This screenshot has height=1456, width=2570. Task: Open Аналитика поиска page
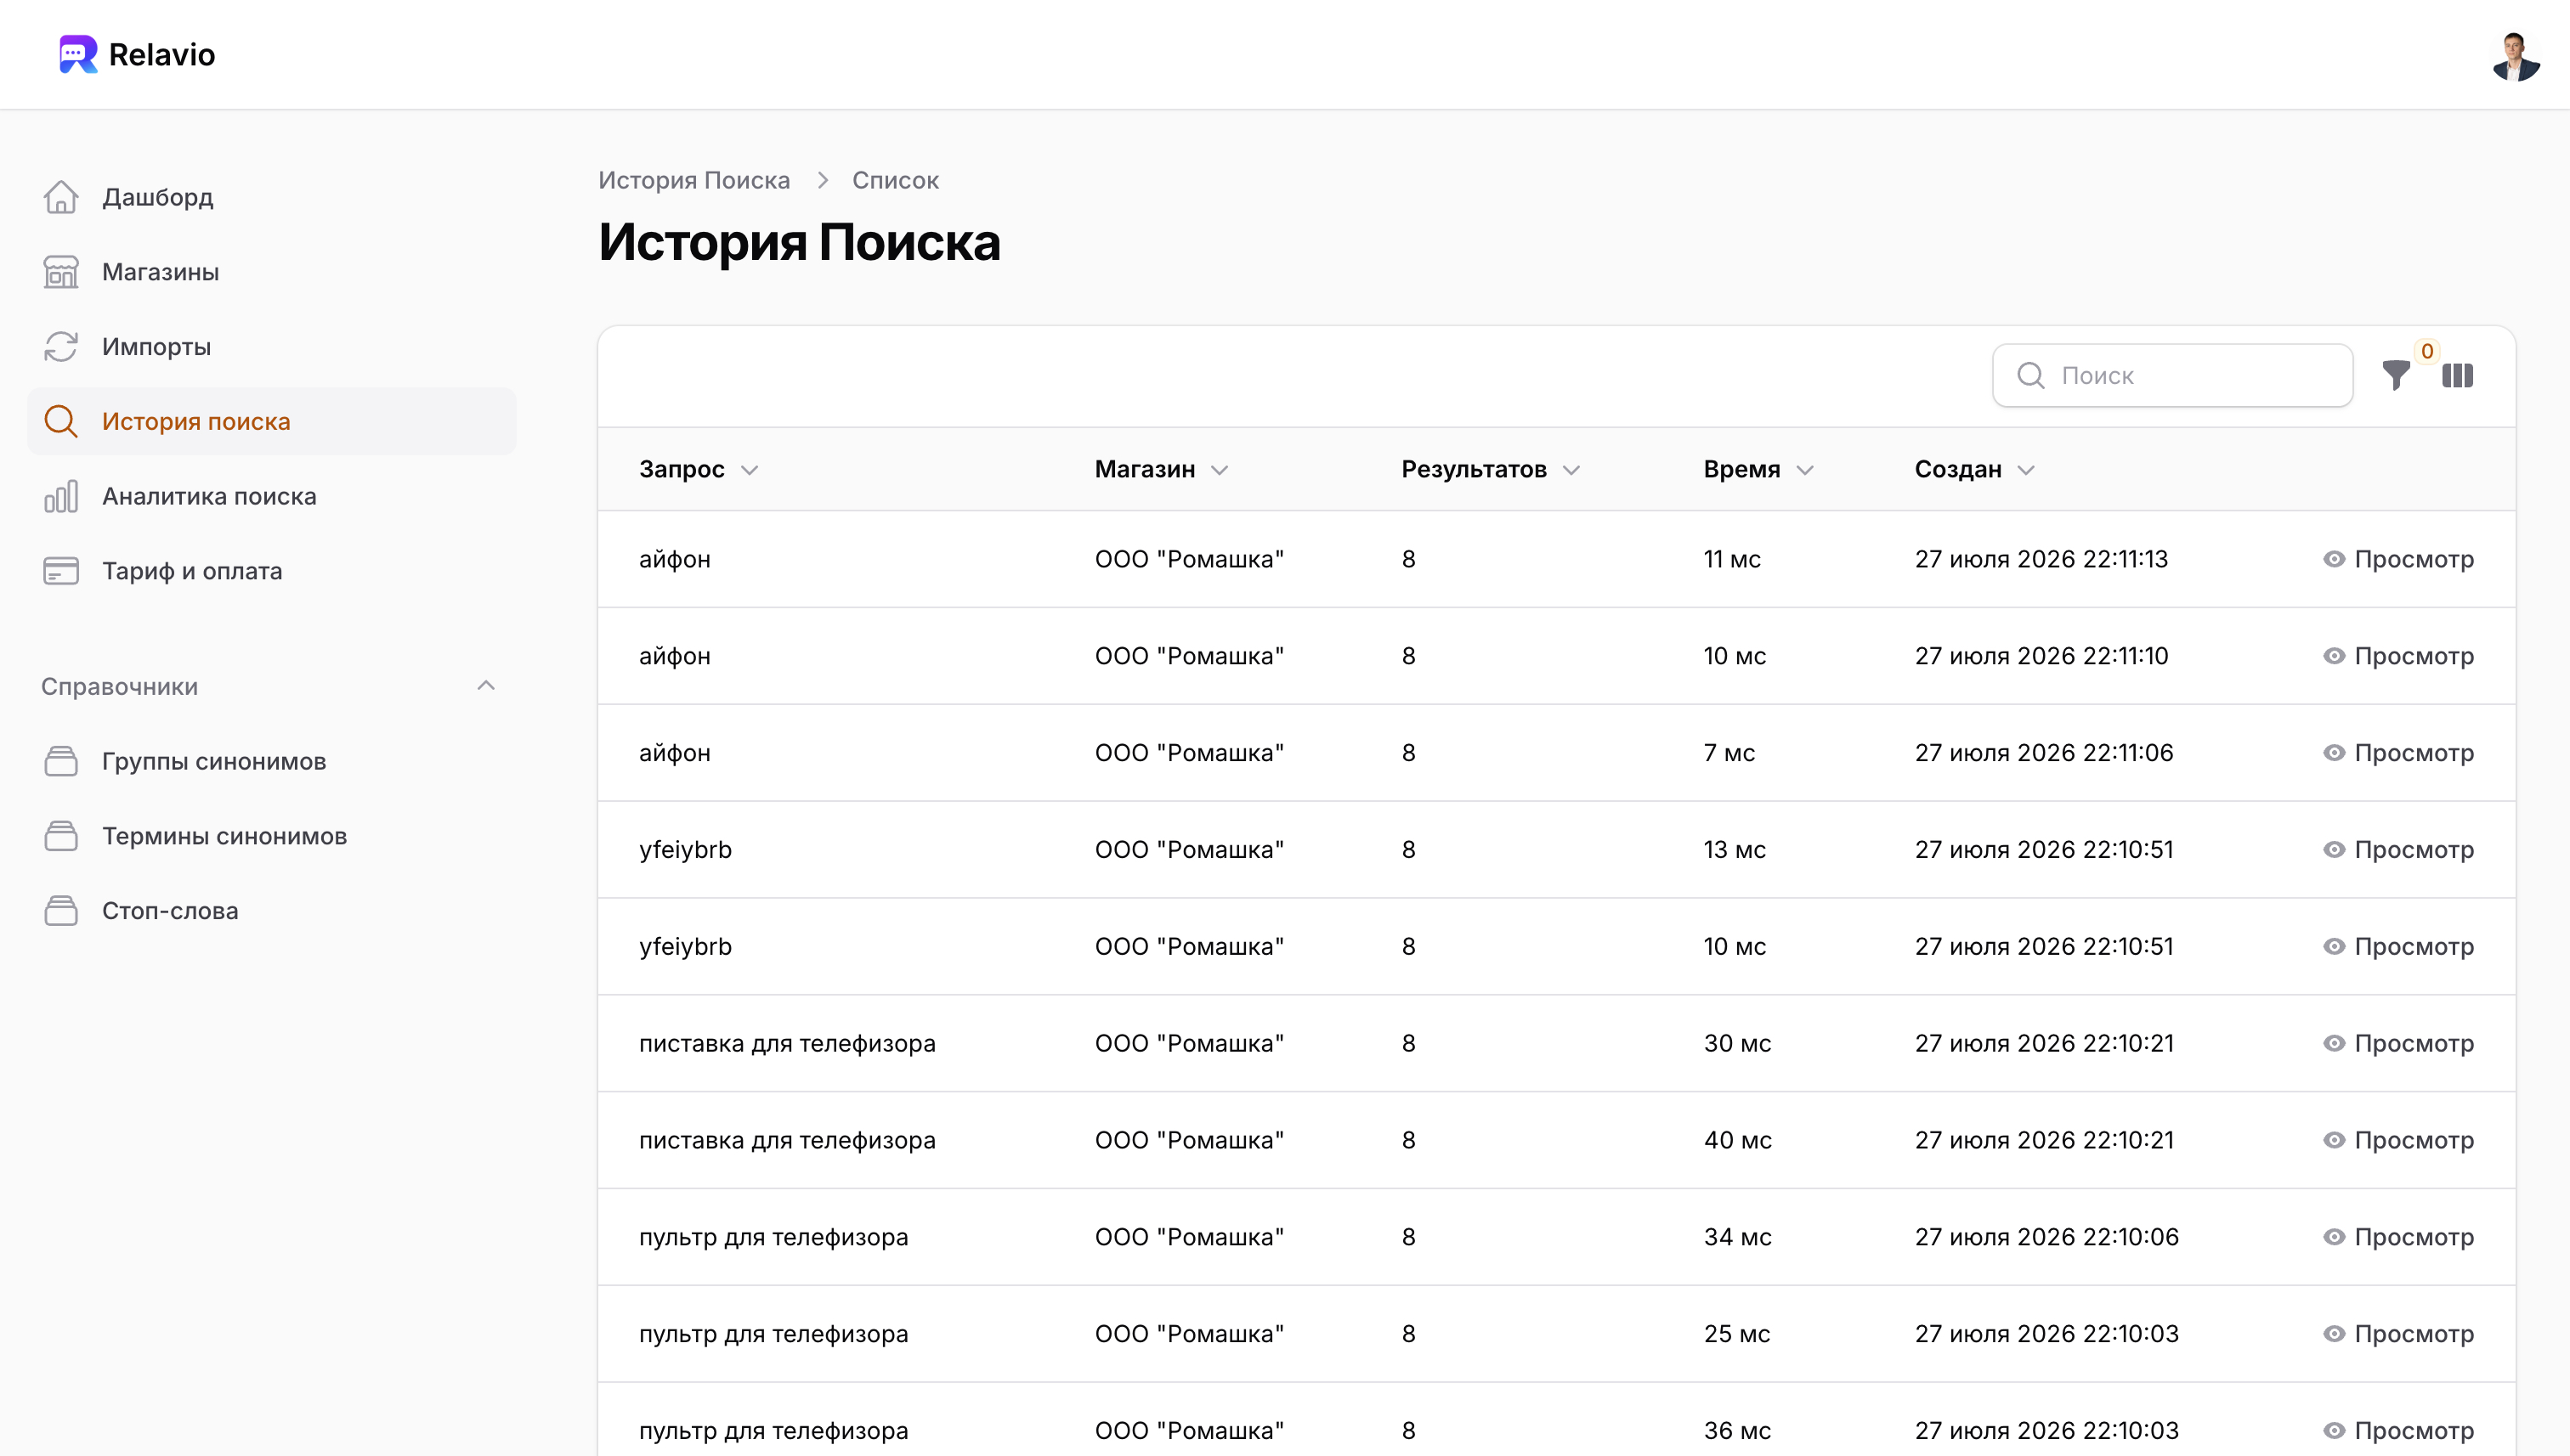(271, 496)
